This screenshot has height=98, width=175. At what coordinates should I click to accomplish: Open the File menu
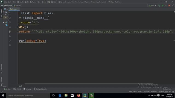5,2
